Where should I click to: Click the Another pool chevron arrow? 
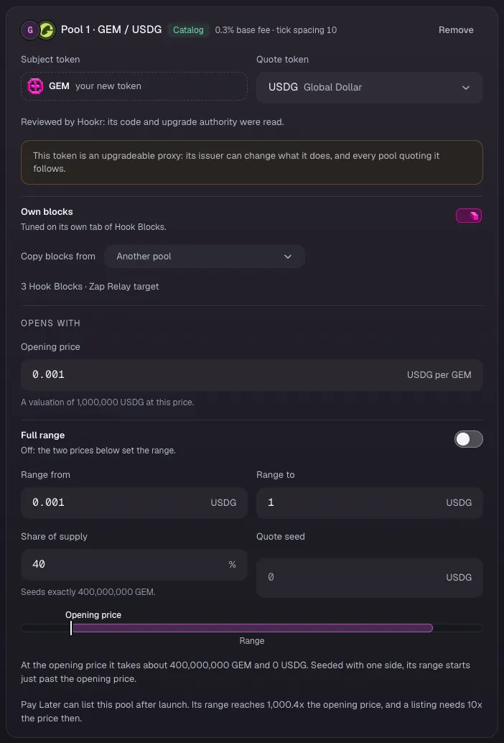[288, 257]
